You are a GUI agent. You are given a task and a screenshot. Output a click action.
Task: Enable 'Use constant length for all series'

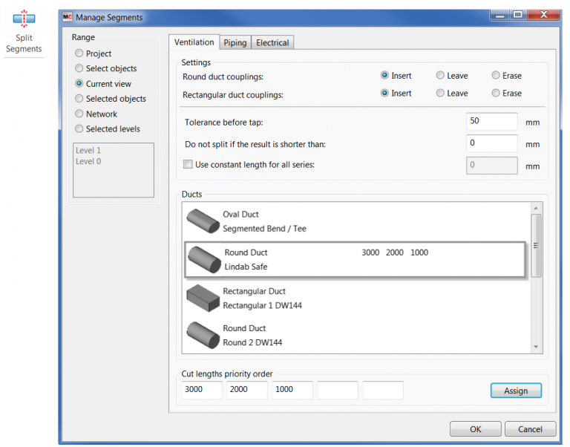coord(188,164)
